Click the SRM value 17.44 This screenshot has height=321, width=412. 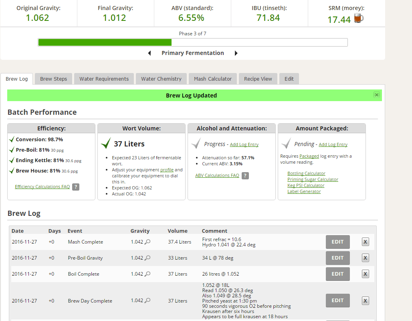tap(339, 20)
